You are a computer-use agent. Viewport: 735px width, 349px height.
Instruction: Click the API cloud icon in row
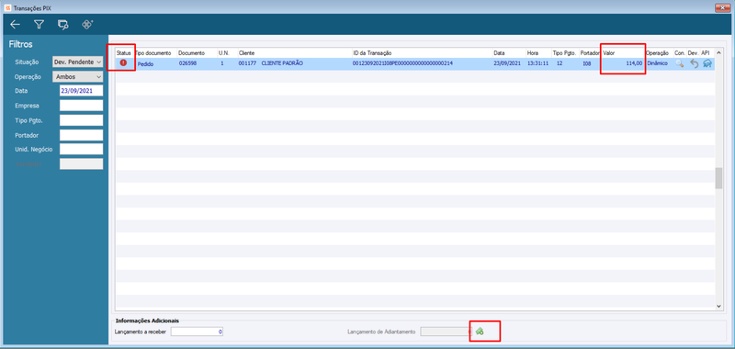pos(707,64)
